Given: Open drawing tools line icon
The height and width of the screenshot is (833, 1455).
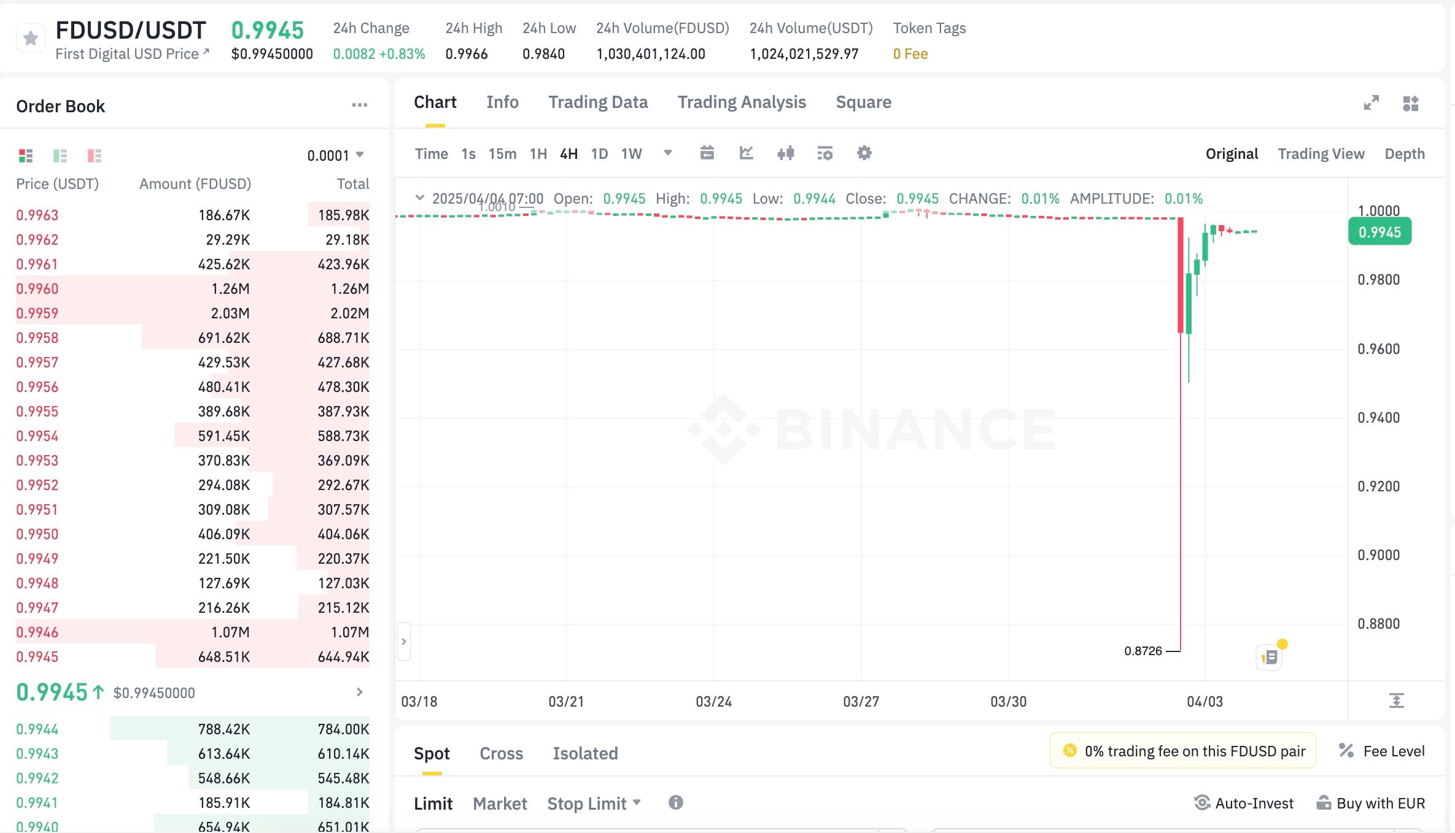Looking at the screenshot, I should (747, 153).
